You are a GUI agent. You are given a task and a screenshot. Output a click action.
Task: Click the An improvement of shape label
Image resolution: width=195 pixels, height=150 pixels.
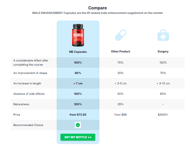click(x=30, y=73)
